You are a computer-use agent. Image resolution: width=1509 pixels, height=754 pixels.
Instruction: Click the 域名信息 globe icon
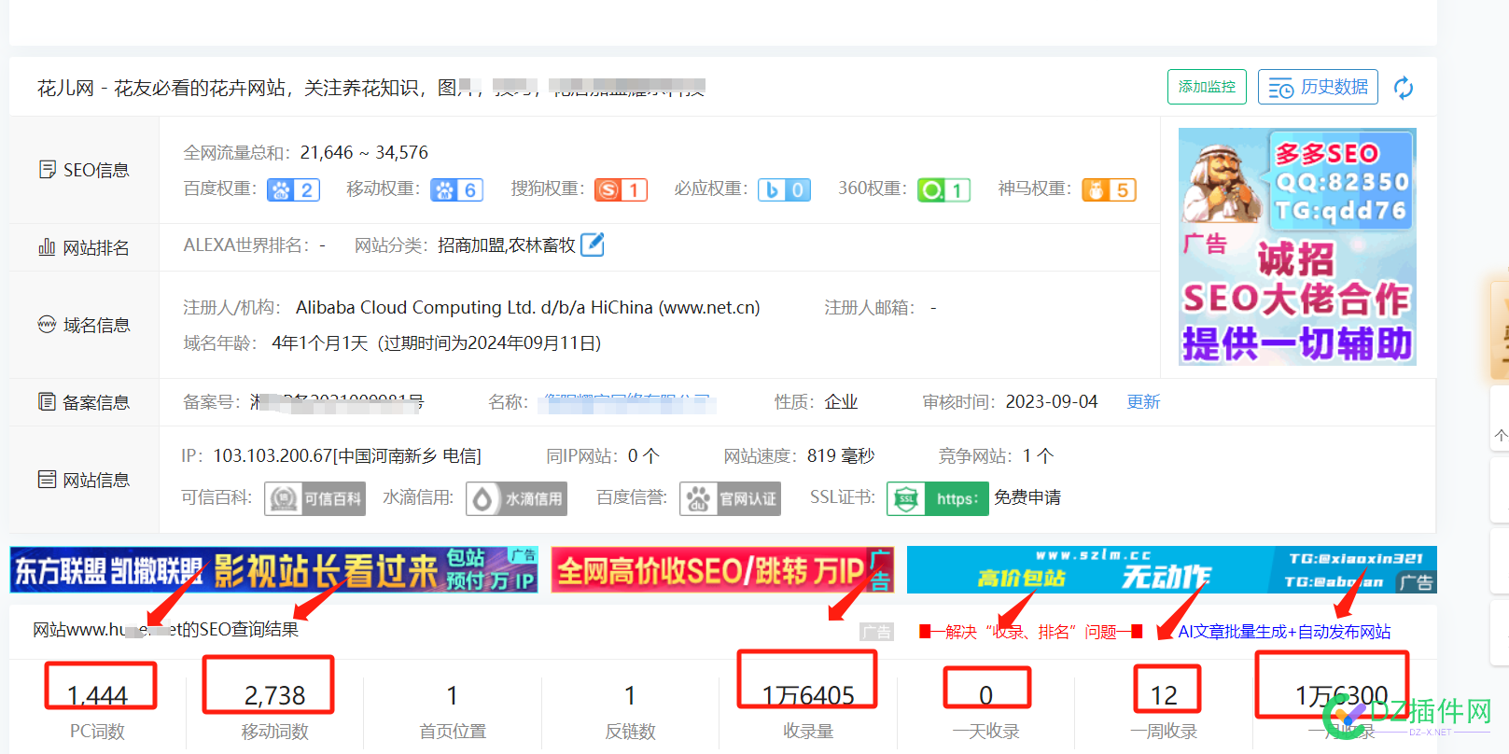click(47, 325)
